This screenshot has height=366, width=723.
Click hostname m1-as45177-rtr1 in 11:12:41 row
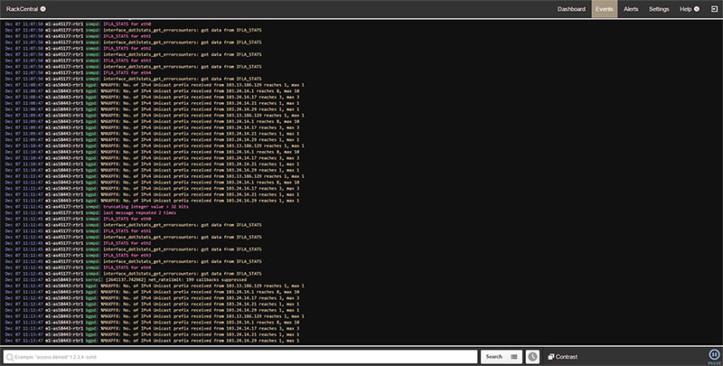point(64,207)
